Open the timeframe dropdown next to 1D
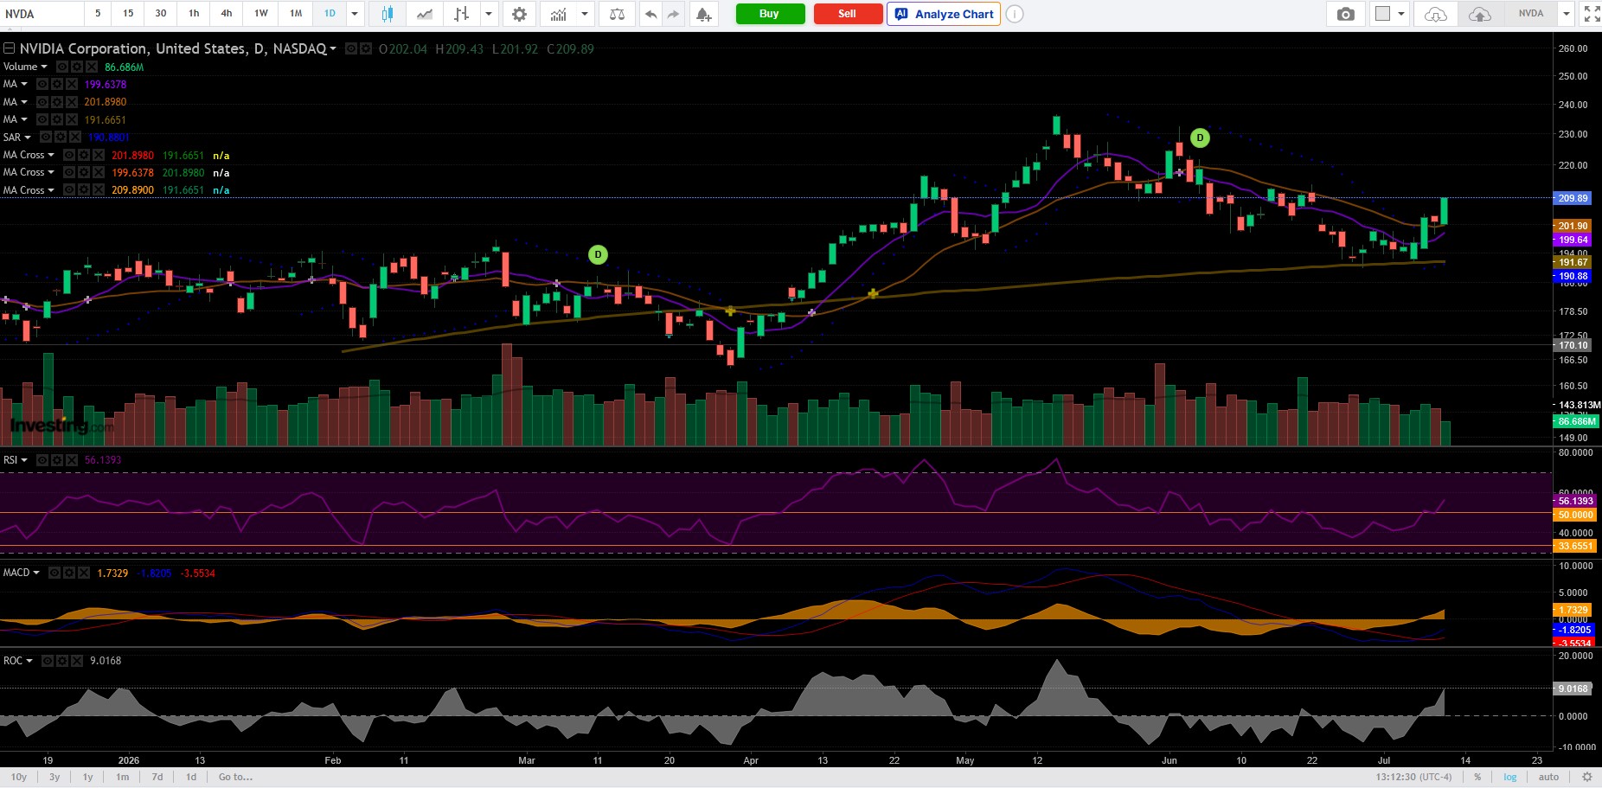 click(x=355, y=14)
